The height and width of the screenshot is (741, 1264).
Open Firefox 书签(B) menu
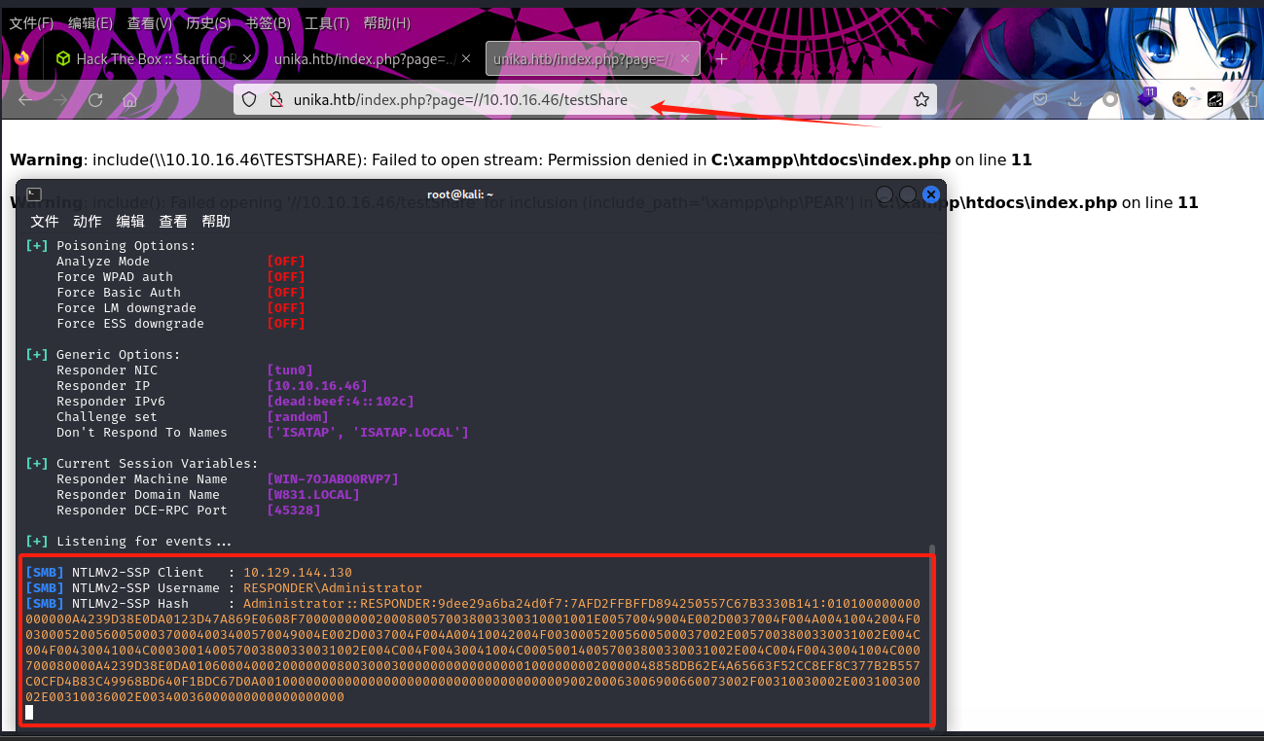tap(268, 22)
